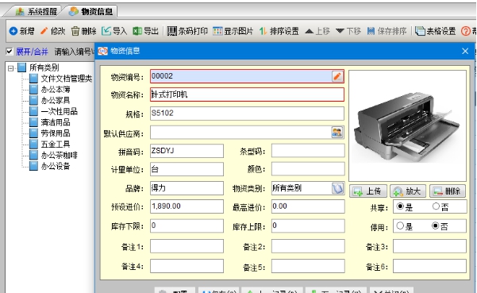The height and width of the screenshot is (293, 477).
Task: Click the 颜色 input field
Action: click(308, 169)
